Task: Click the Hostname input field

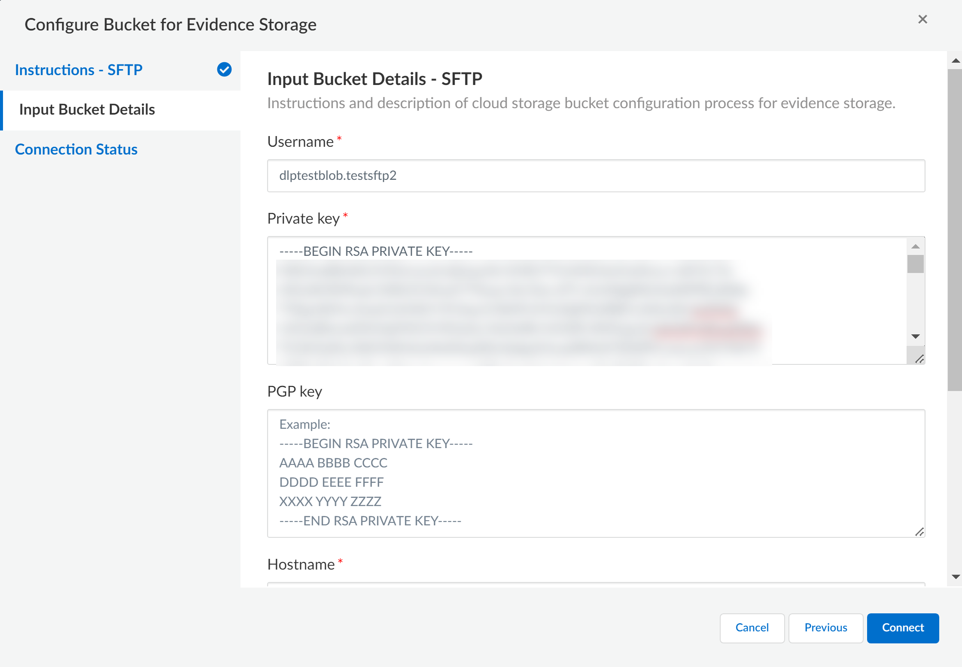Action: pyautogui.click(x=596, y=585)
